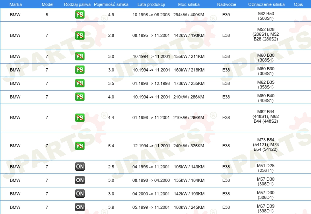Select the engine code M67 D39 (398D1)
The image size is (311, 214).
point(266,208)
